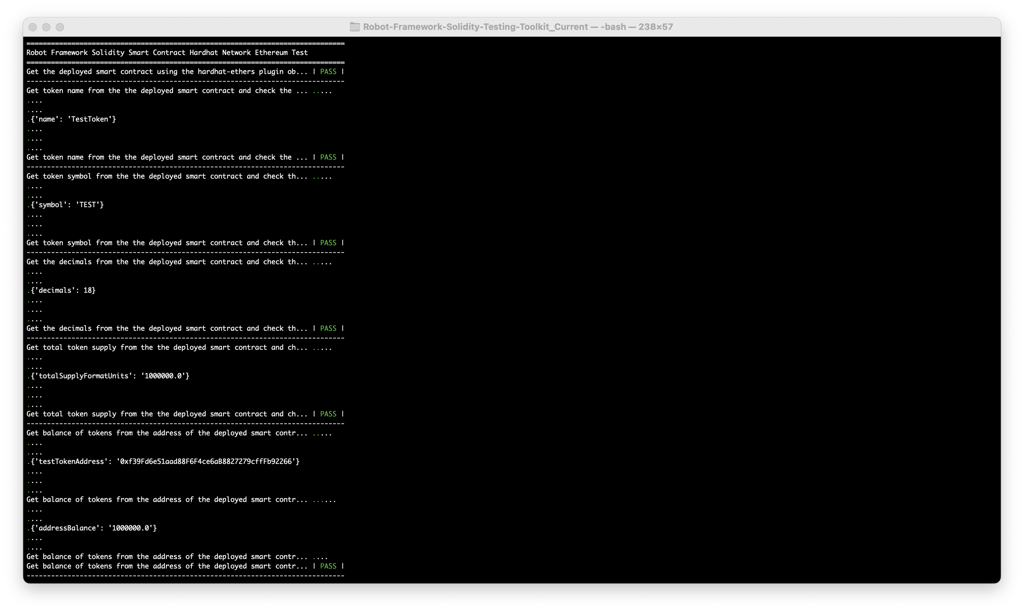Click PASS status of the token name test
Image resolution: width=1024 pixels, height=612 pixels.
tap(328, 157)
